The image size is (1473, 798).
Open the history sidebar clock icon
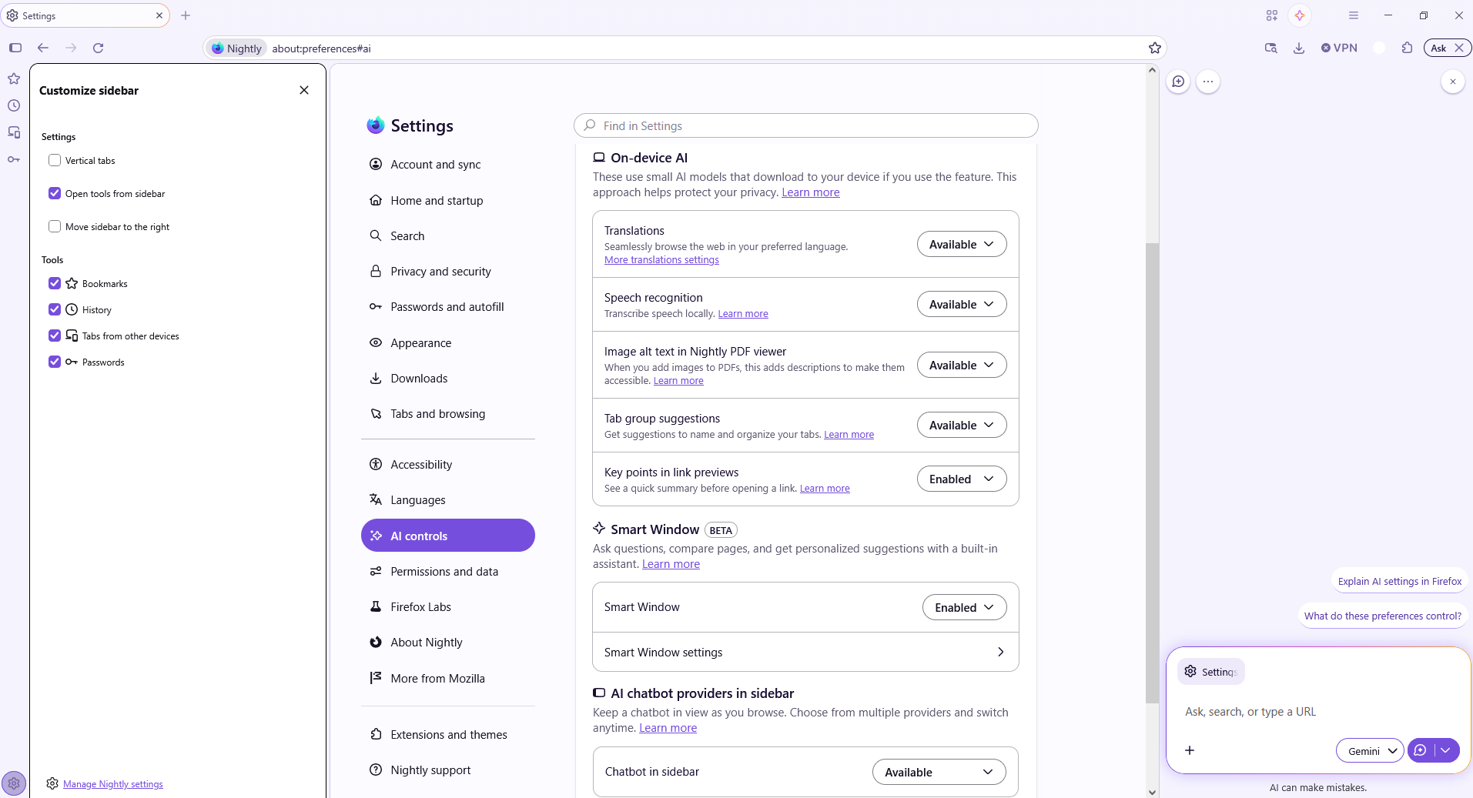pos(14,105)
